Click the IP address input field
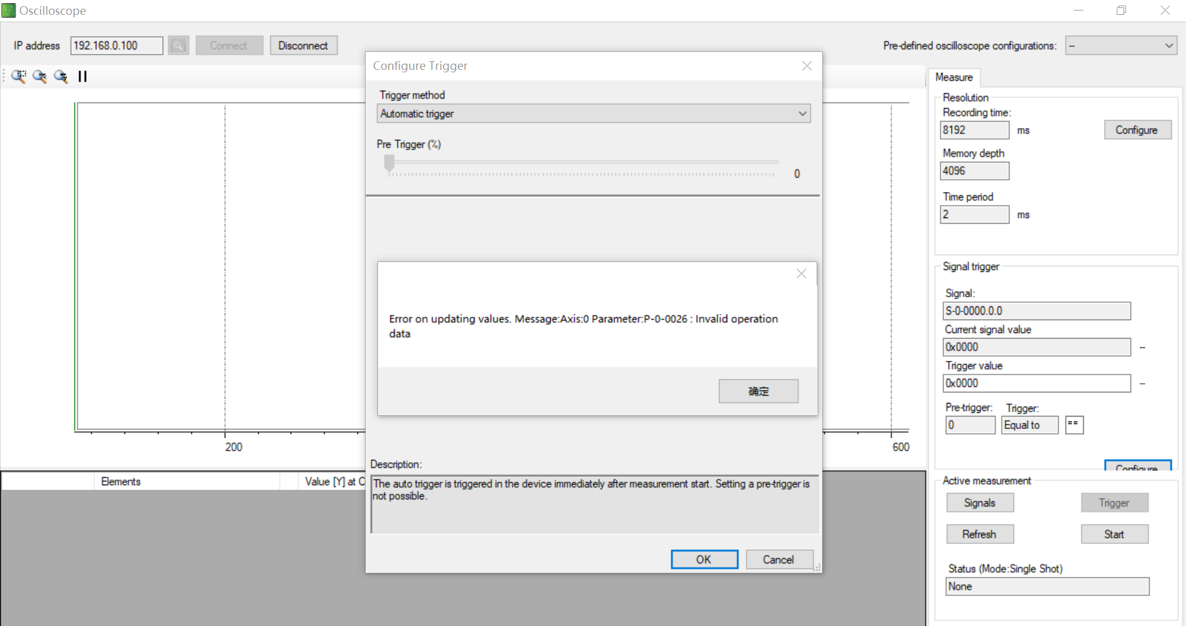 coord(116,46)
